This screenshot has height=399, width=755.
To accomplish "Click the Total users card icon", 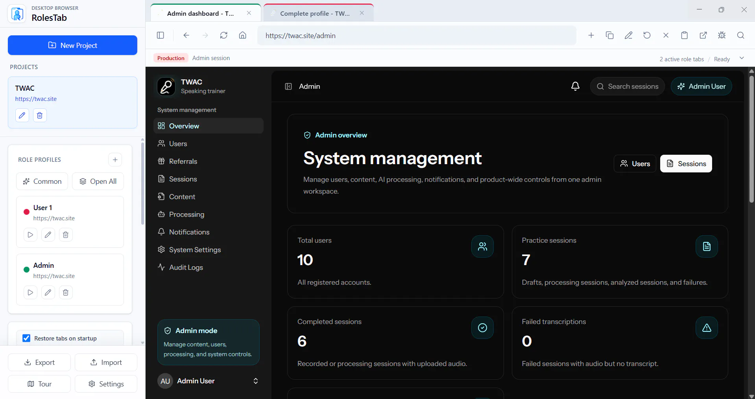I will (x=482, y=247).
